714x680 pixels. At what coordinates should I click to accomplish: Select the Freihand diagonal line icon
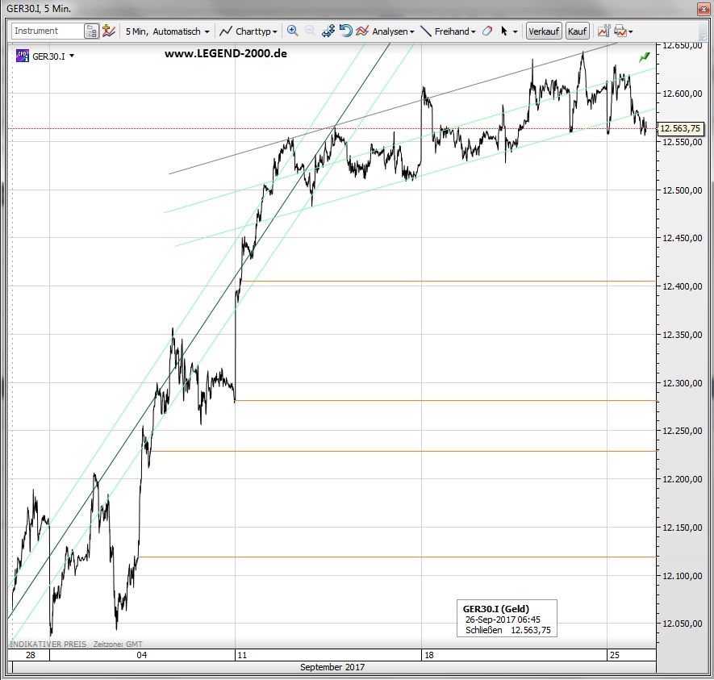[x=426, y=31]
